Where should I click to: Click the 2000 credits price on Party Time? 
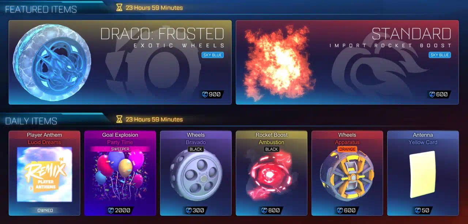point(120,210)
